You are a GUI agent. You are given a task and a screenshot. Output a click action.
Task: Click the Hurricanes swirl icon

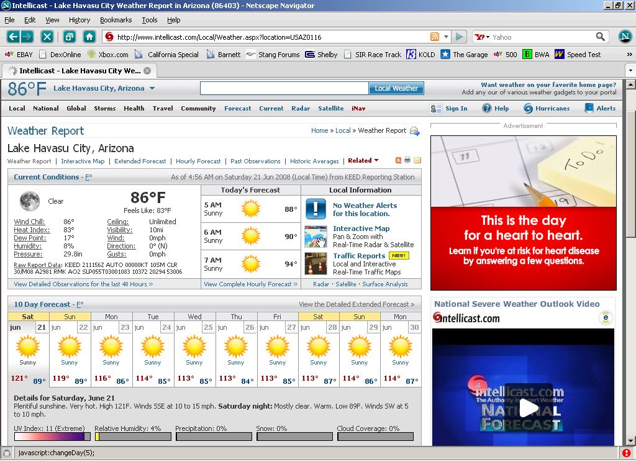tap(528, 108)
